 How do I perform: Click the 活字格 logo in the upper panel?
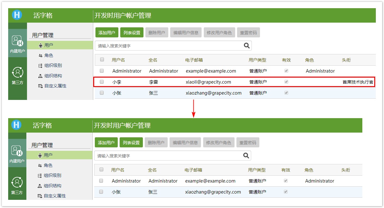[x=17, y=15]
